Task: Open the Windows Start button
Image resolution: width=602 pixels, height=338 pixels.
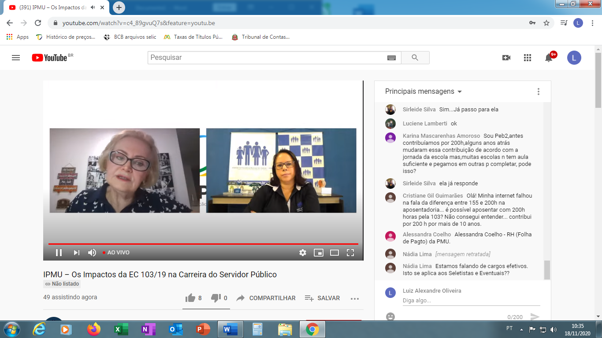Action: click(x=11, y=329)
